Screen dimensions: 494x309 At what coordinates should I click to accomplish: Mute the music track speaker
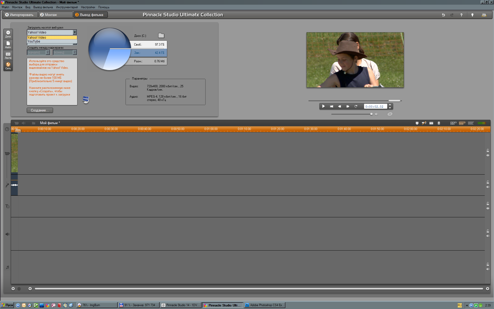pyautogui.click(x=488, y=269)
